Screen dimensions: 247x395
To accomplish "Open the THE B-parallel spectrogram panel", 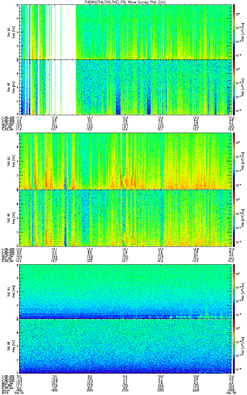I will tap(127, 346).
